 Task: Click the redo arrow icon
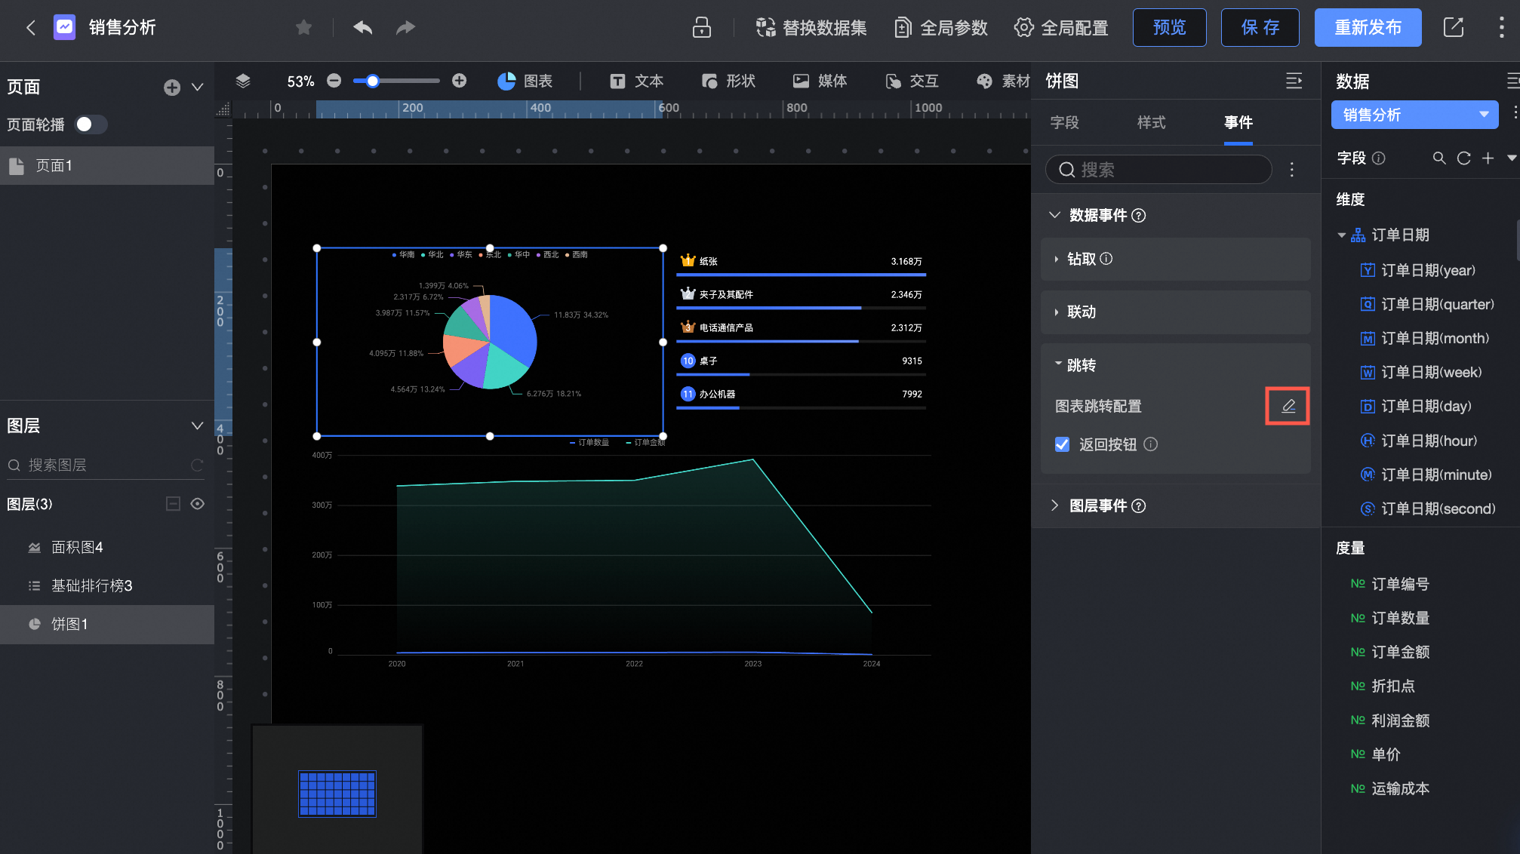tap(405, 28)
